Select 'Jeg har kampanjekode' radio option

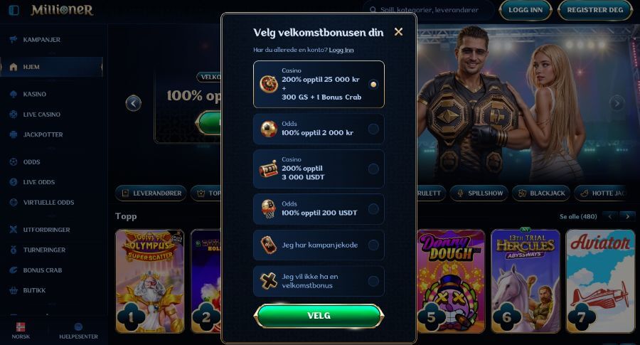373,245
